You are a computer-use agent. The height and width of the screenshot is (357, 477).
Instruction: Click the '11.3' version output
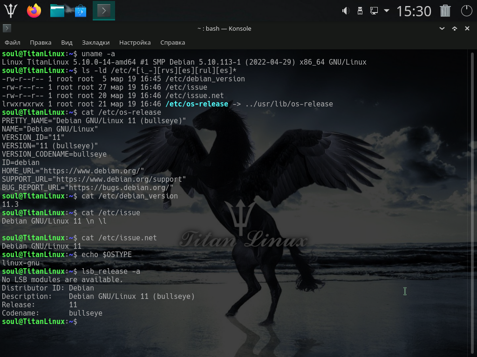click(10, 205)
